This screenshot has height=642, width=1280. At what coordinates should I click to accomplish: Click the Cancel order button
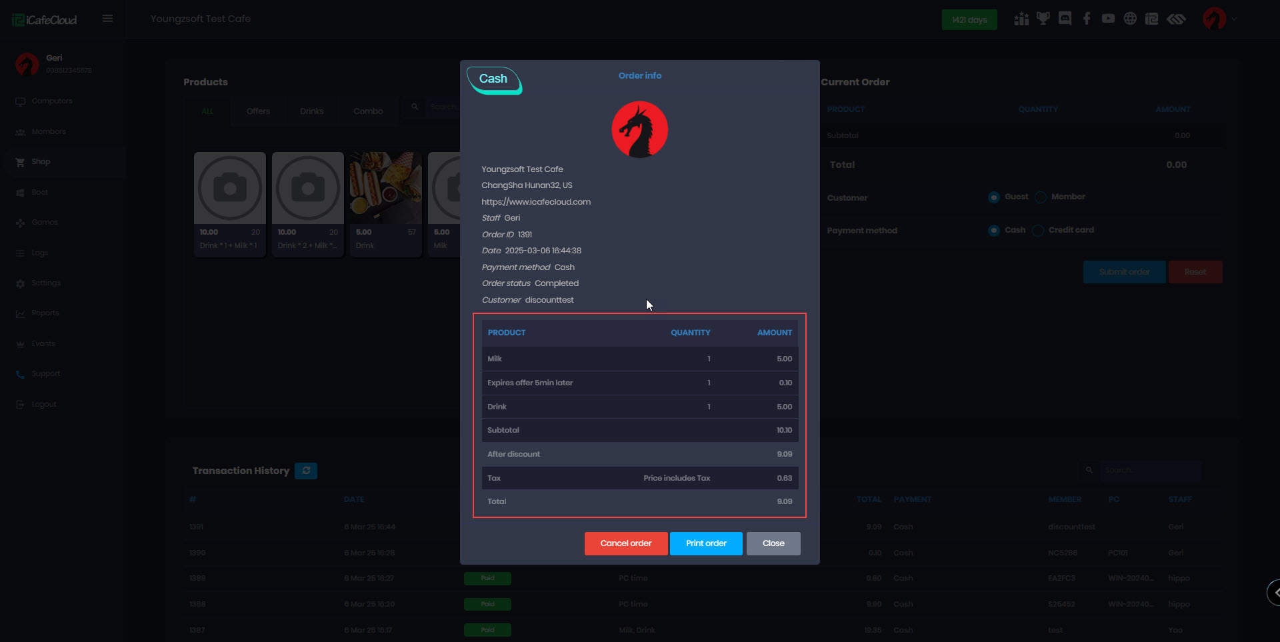pyautogui.click(x=625, y=543)
